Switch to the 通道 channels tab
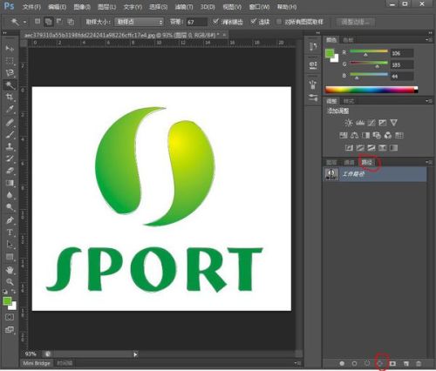Image resolution: width=436 pixels, height=371 pixels. point(349,162)
